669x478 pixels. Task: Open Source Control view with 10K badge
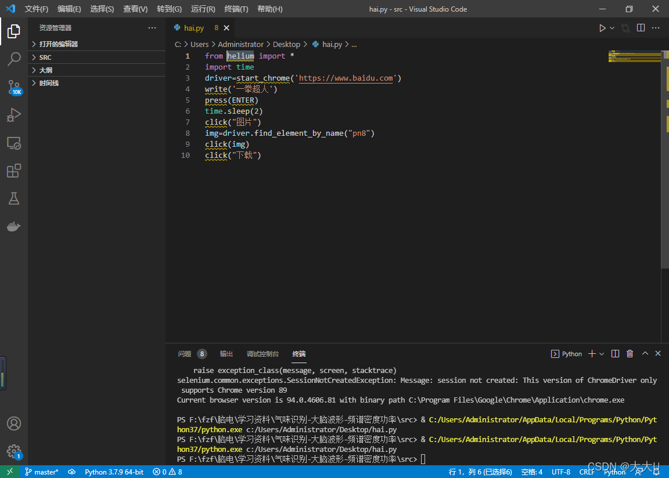[x=14, y=88]
